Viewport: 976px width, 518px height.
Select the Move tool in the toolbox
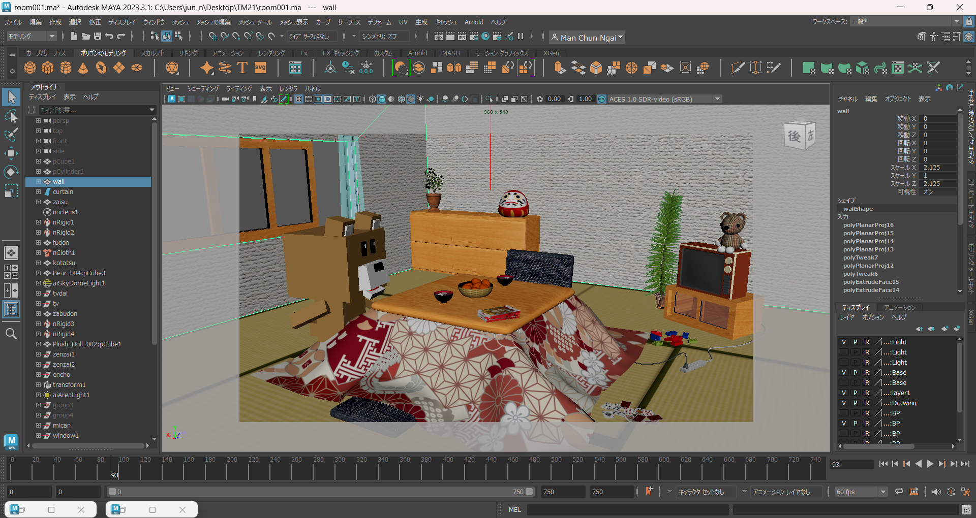11,153
